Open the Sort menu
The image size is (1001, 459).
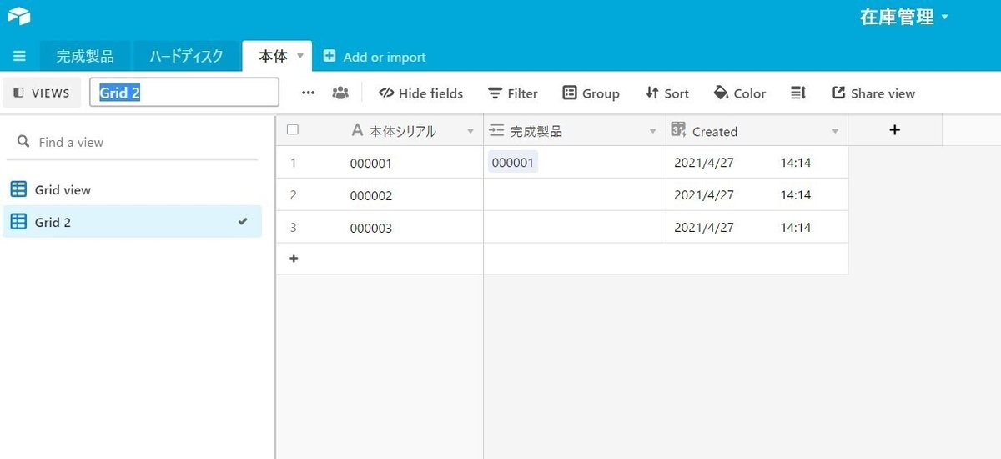[x=667, y=93]
